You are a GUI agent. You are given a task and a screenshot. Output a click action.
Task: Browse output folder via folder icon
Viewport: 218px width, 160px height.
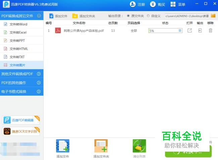pyautogui.click(x=213, y=16)
